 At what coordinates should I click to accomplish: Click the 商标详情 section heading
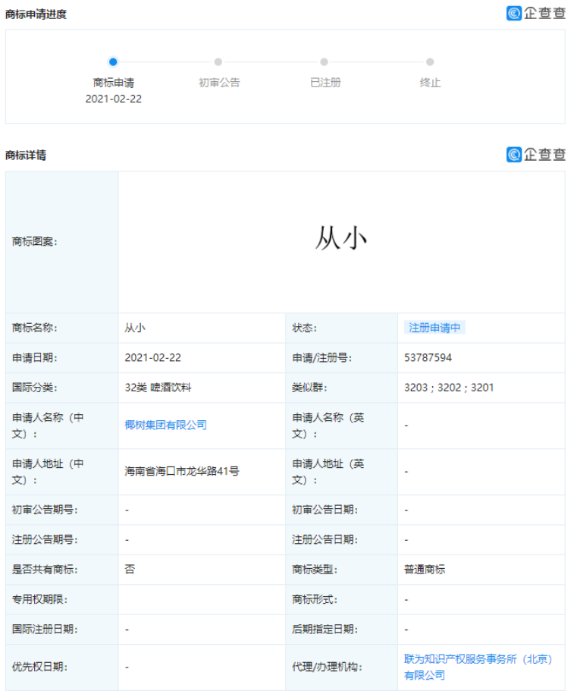point(26,155)
